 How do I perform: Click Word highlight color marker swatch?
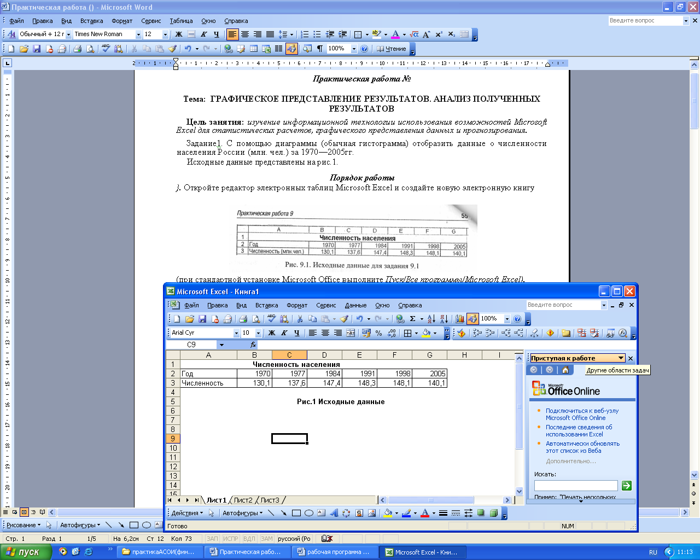376,34
